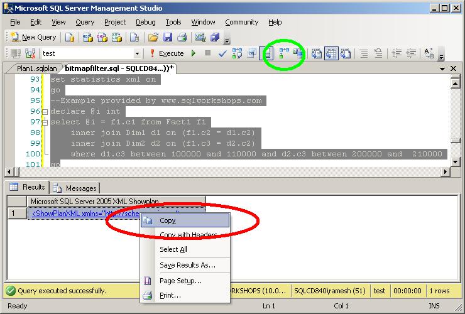465x314 pixels.
Task: Click the editor vertical scrollbar down arrow
Action: (455, 162)
